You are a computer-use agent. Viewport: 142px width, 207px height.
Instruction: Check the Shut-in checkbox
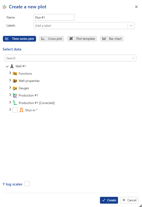click(x=15, y=110)
